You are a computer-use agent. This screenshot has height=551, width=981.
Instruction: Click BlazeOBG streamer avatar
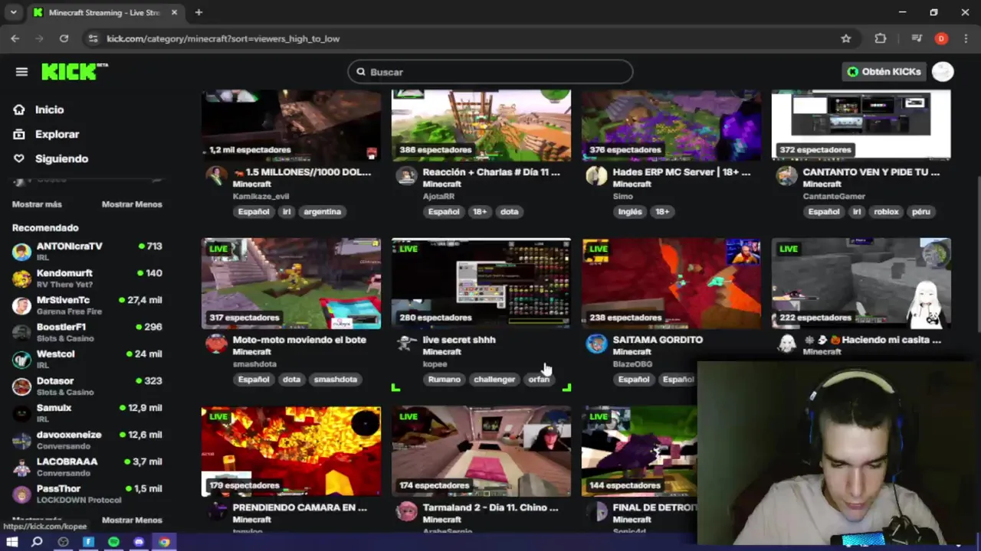(597, 344)
